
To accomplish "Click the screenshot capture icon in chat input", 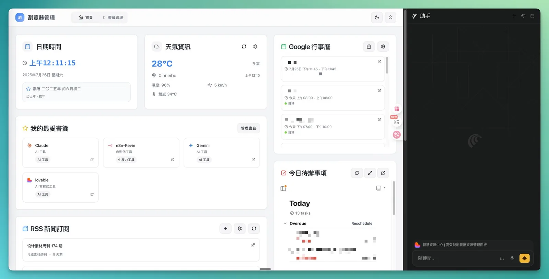I will [x=502, y=258].
